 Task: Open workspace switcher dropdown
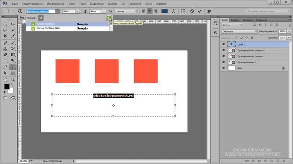pos(267,11)
